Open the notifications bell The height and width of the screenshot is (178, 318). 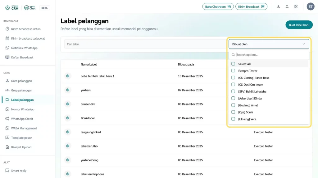[287, 6]
